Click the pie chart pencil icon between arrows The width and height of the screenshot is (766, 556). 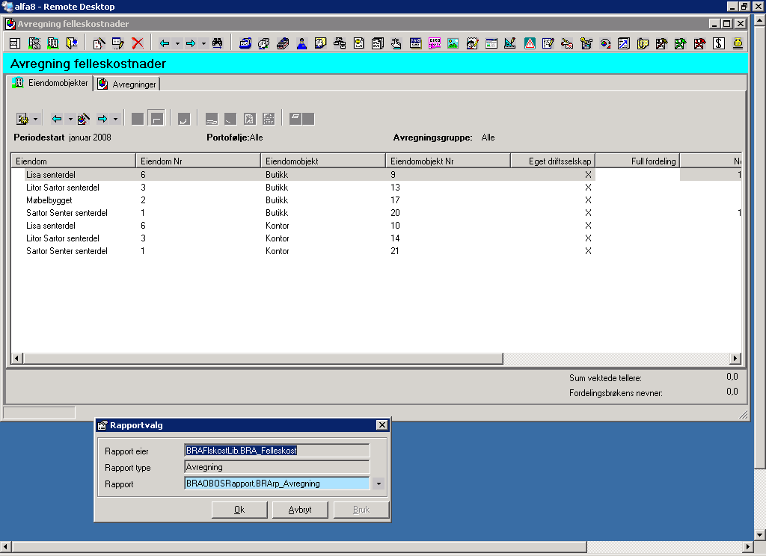tap(84, 119)
